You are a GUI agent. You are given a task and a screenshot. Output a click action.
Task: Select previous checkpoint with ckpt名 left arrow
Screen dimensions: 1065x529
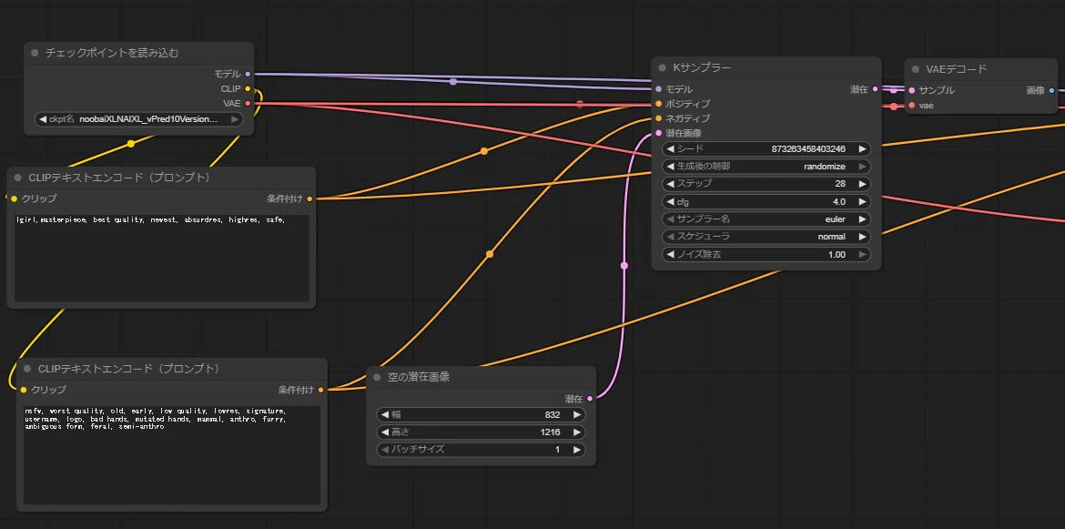[x=43, y=119]
